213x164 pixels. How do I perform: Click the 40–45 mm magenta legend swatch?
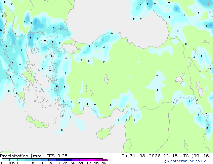91,160
